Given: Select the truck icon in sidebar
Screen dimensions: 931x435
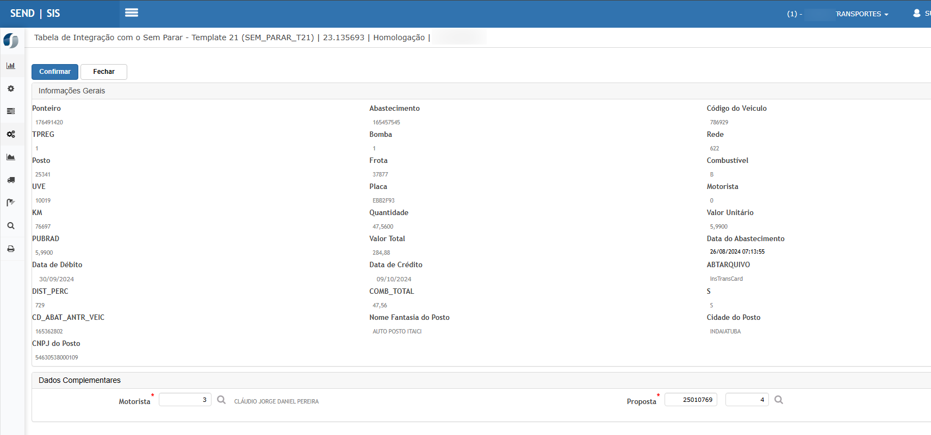Looking at the screenshot, I should point(11,180).
